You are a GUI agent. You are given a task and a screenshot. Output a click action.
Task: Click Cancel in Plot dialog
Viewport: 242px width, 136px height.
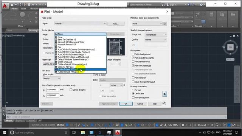tap(140, 104)
